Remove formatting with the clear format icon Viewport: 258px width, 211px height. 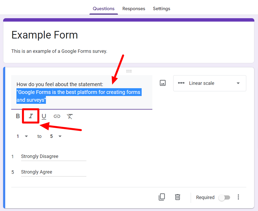coord(70,116)
